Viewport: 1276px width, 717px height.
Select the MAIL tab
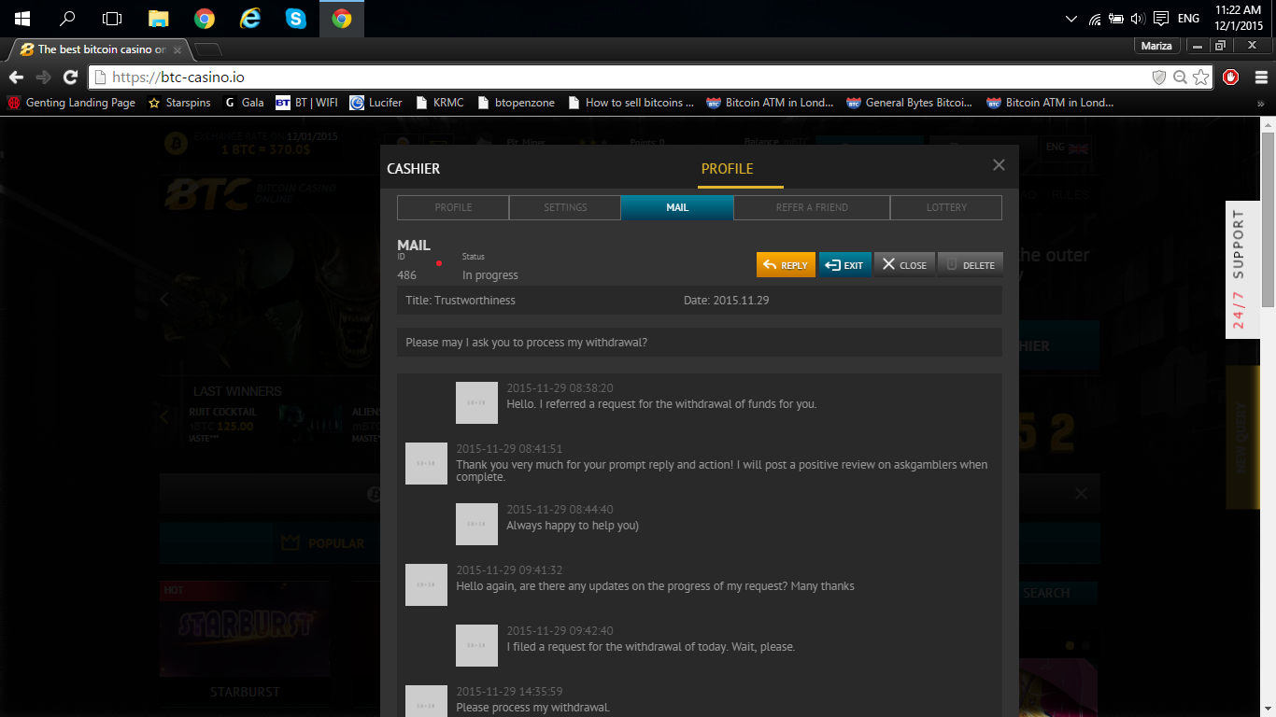tap(677, 207)
